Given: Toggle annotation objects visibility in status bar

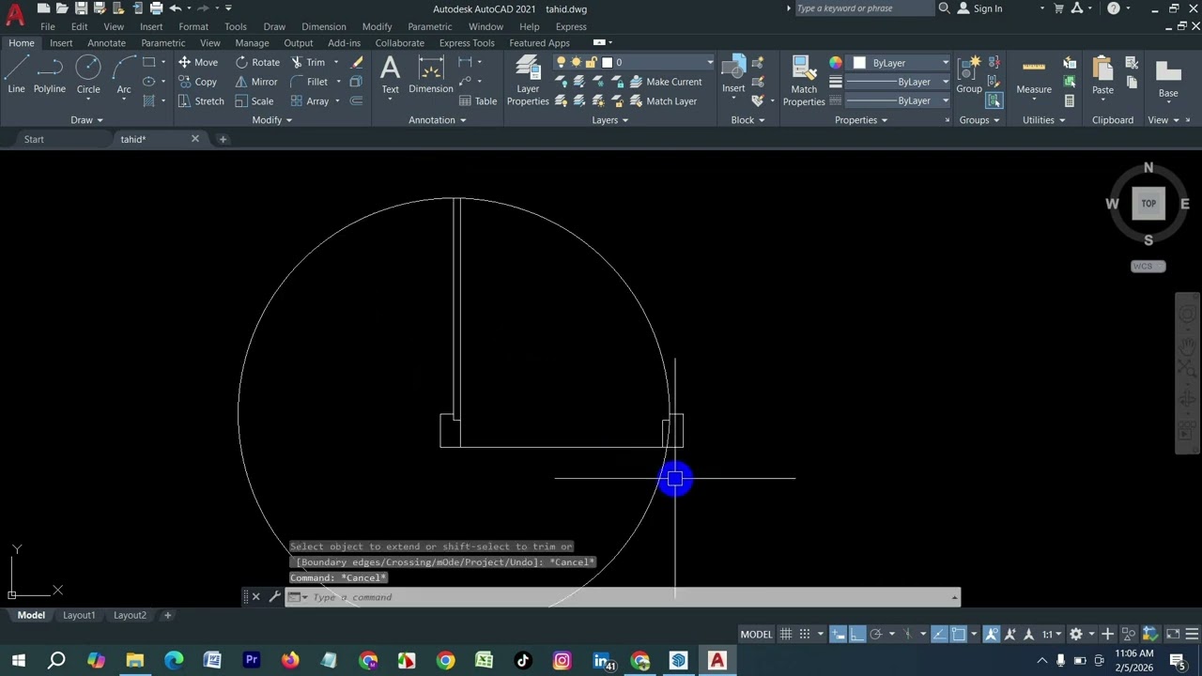Looking at the screenshot, I should [992, 634].
